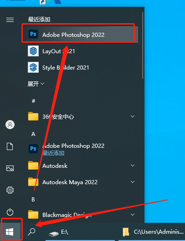Expand the Autodesk folder chevron
Image resolution: width=185 pixels, height=241 pixels.
[x=133, y=166]
